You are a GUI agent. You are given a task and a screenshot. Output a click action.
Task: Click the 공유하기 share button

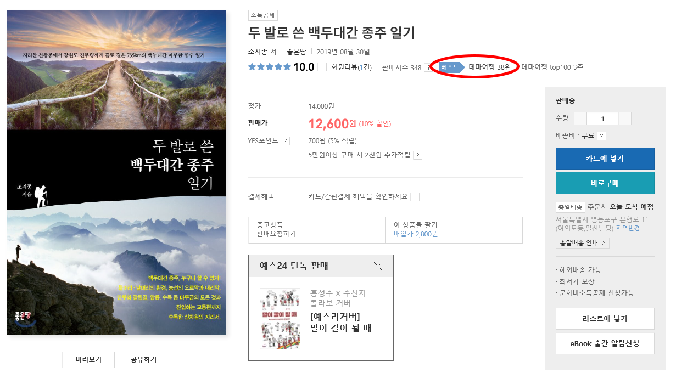pos(144,360)
